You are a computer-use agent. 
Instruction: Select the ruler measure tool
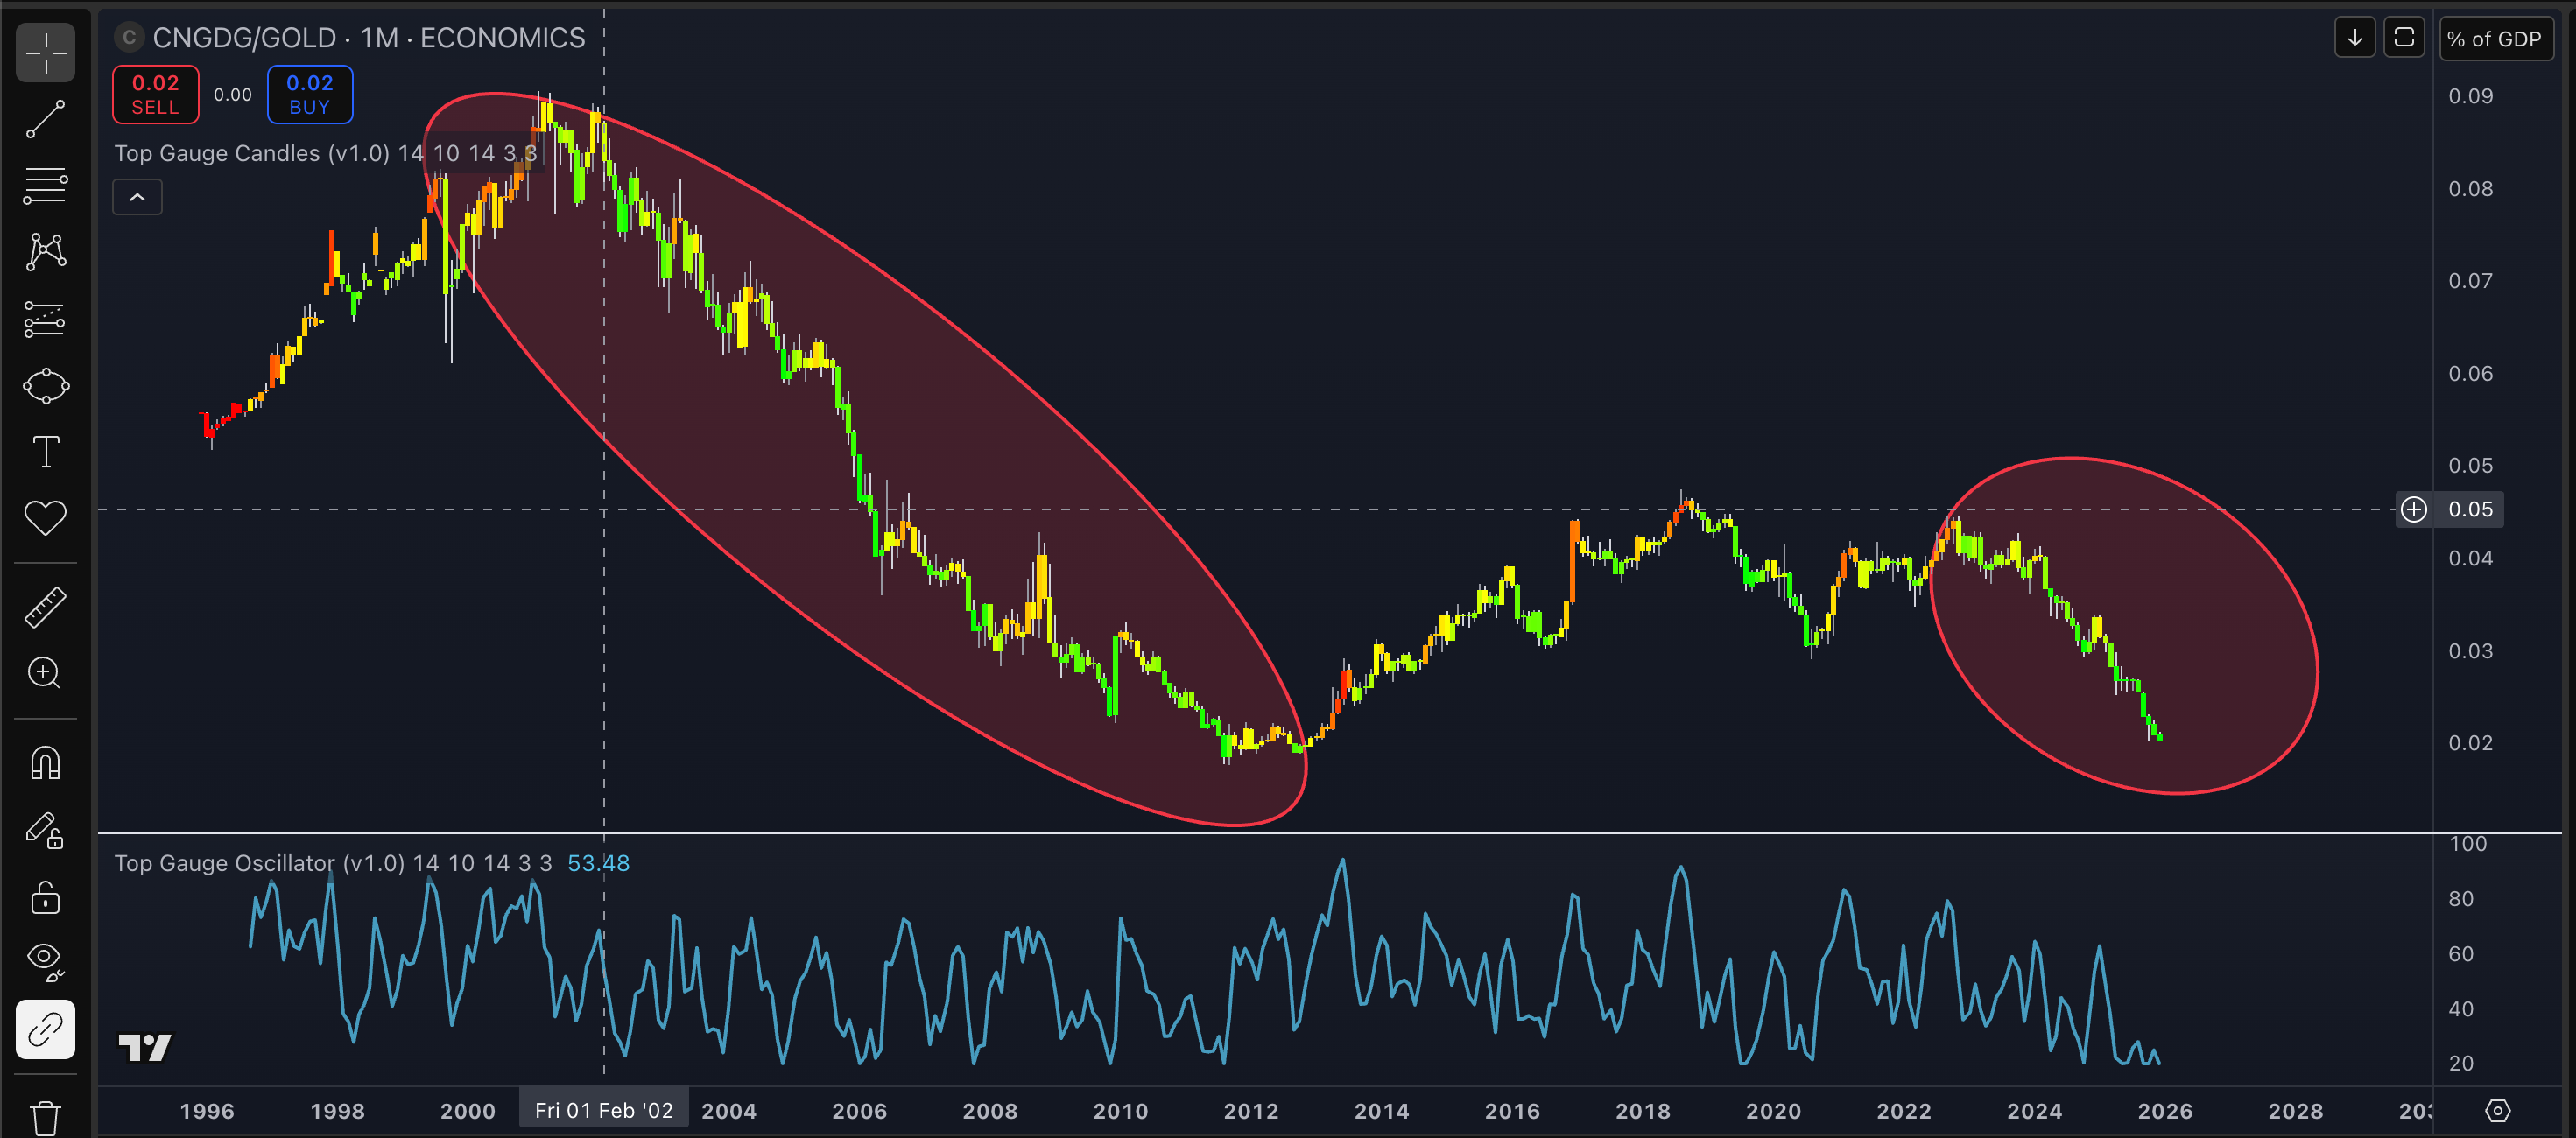tap(45, 607)
